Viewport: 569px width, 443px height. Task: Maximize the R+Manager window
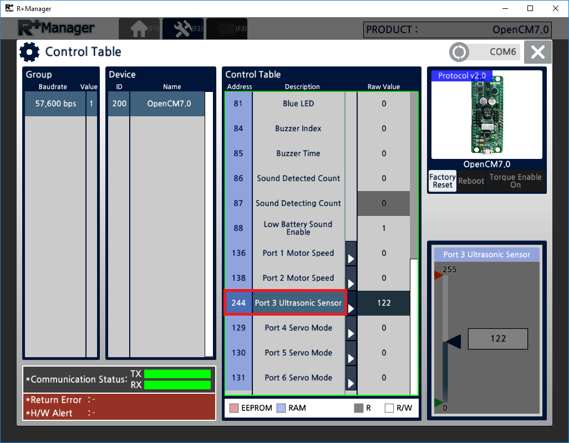(x=530, y=8)
